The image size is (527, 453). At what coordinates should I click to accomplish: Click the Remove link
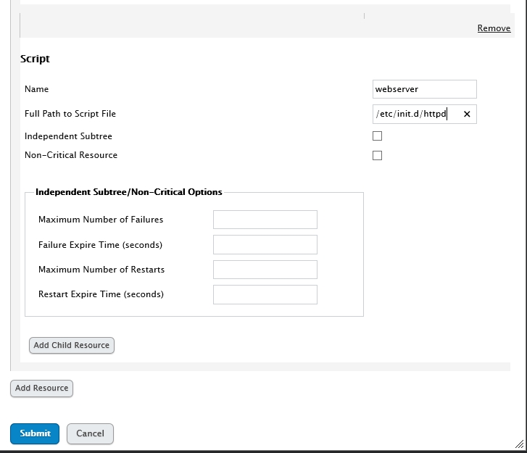pyautogui.click(x=494, y=28)
